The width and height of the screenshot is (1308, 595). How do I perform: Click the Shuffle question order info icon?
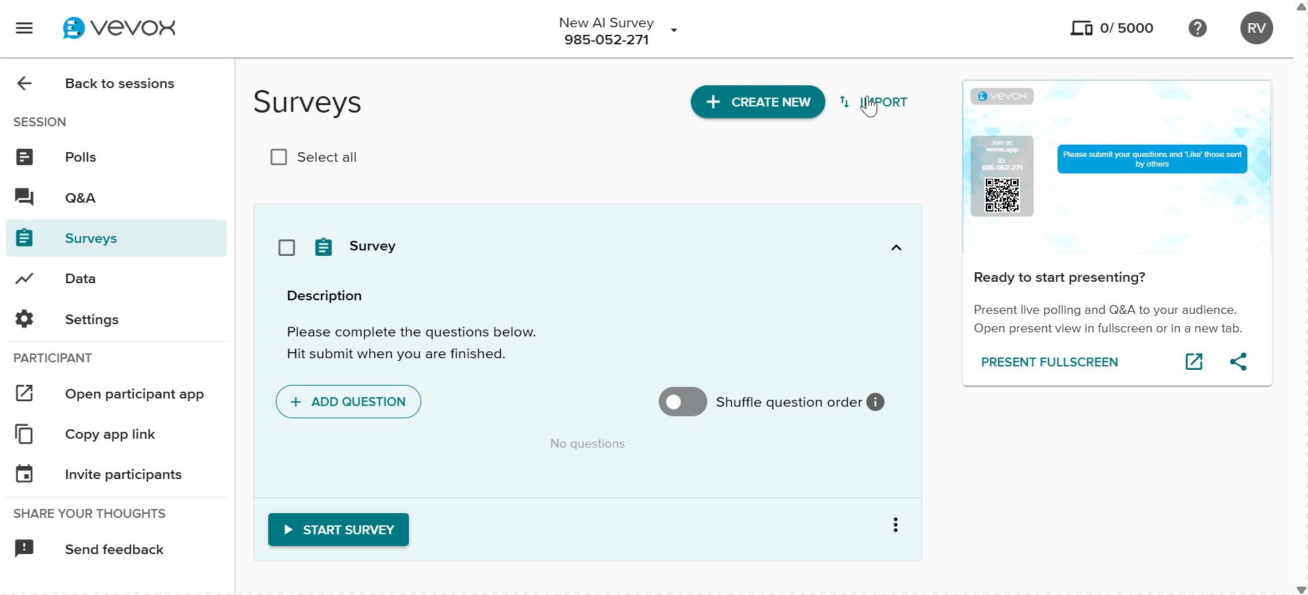click(x=875, y=402)
